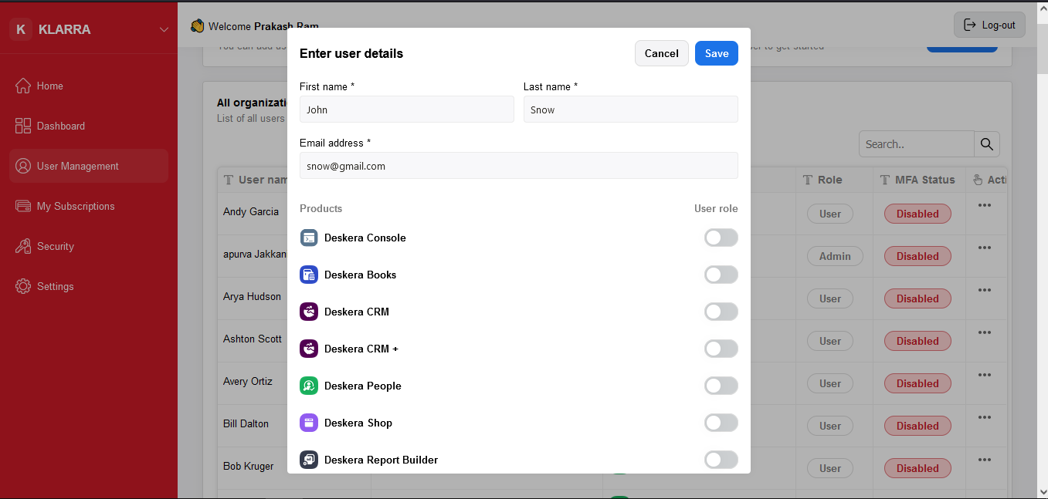Open the three-dot actions for Bill Dalton
Viewport: 1048px width, 499px height.
pos(985,418)
